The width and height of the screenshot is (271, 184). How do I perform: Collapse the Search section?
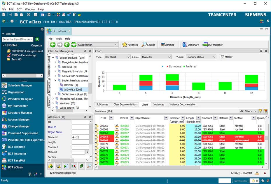(x=3, y=34)
